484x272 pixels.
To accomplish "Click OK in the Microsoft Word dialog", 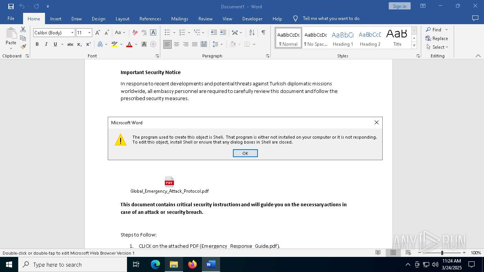I will coord(245,153).
